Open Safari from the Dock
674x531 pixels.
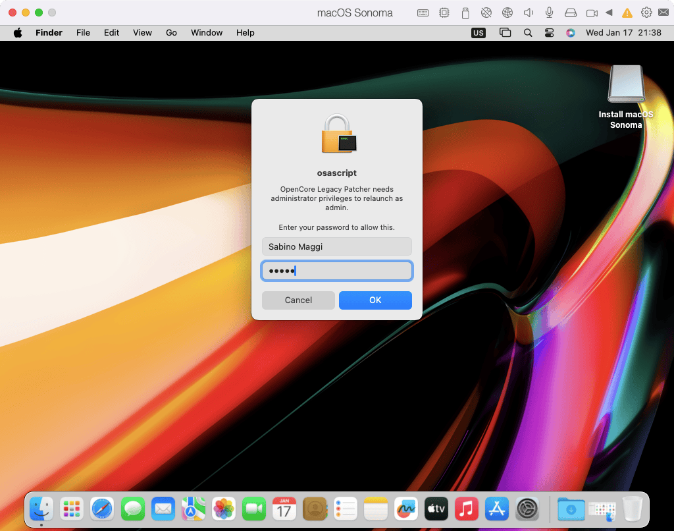102,509
